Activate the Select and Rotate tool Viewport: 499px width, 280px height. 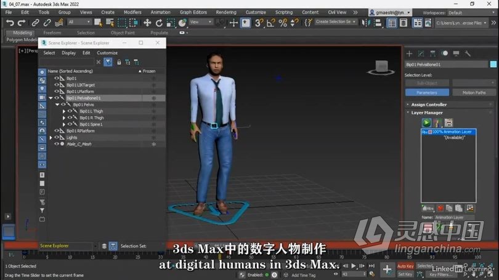(159, 23)
